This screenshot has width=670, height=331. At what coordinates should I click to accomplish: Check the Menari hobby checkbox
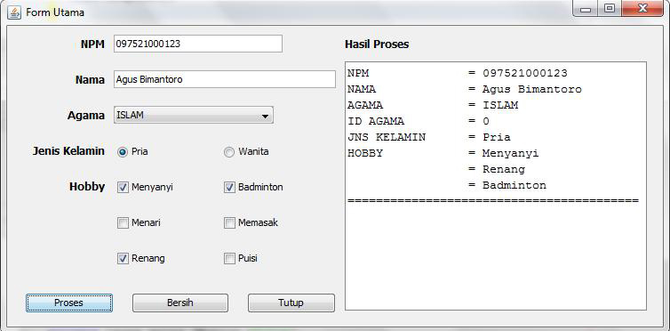123,222
